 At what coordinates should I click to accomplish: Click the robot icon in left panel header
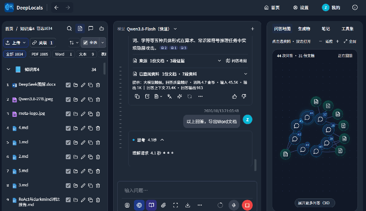point(101,28)
